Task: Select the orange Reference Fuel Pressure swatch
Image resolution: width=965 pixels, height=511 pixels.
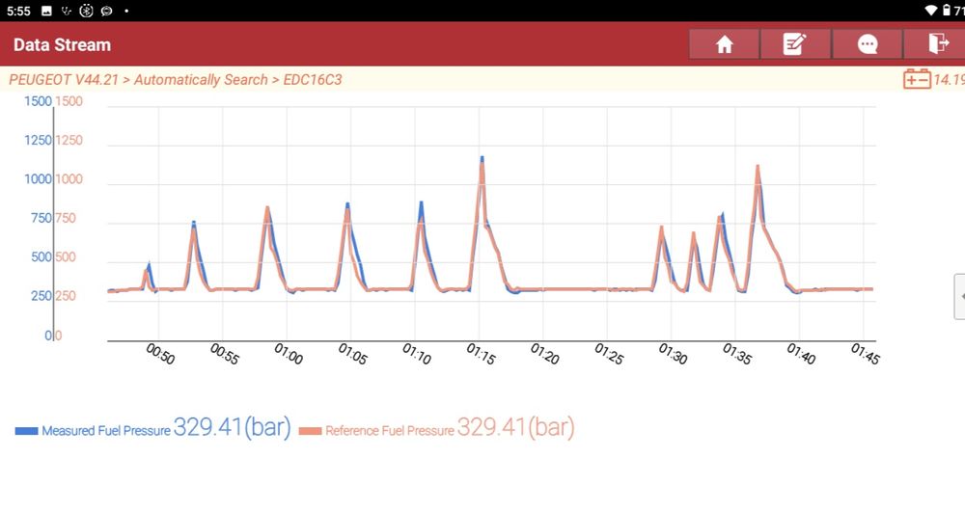Action: (310, 431)
